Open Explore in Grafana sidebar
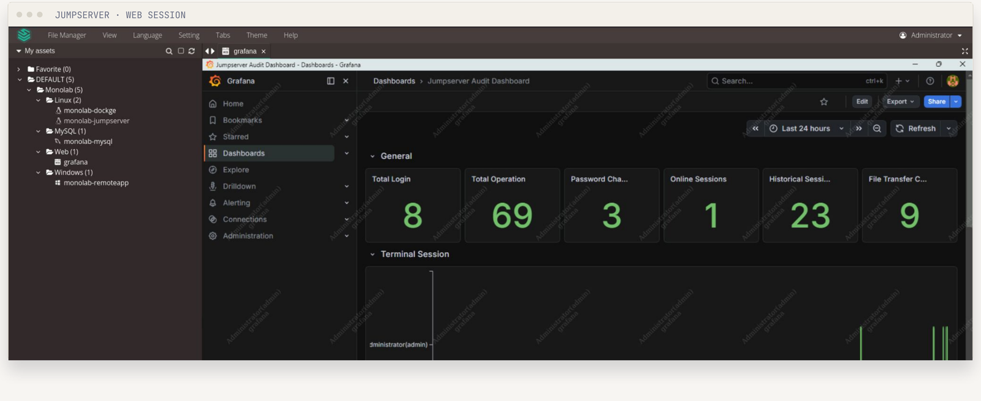 235,170
